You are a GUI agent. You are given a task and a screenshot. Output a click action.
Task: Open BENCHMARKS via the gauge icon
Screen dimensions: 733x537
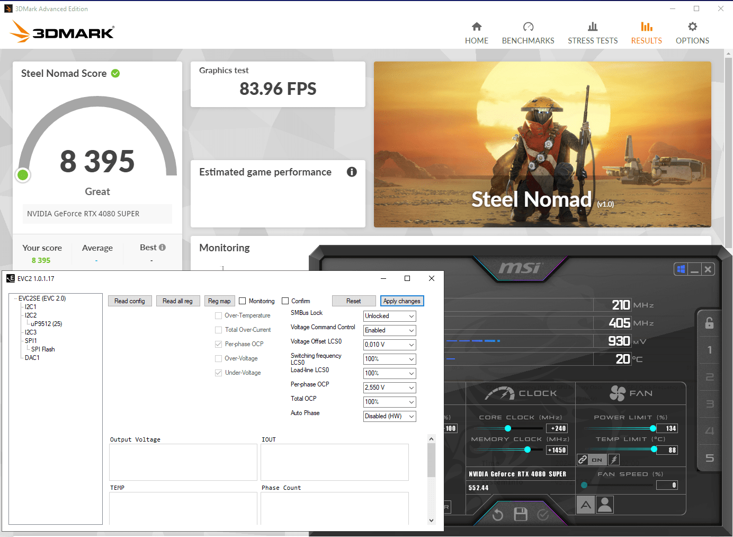pos(528,27)
